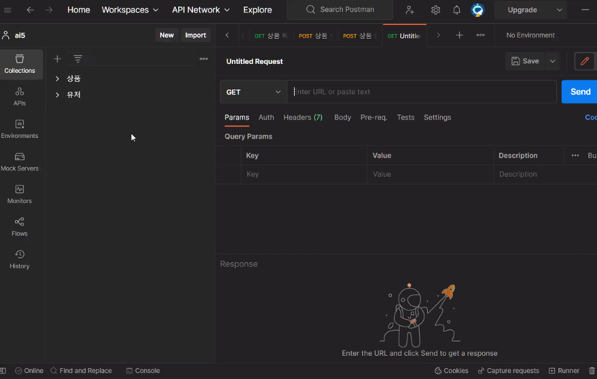Focus the request URL field
Screen dimensions: 597x379
[422, 92]
